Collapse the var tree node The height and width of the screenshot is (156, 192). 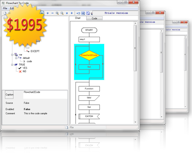(12, 55)
